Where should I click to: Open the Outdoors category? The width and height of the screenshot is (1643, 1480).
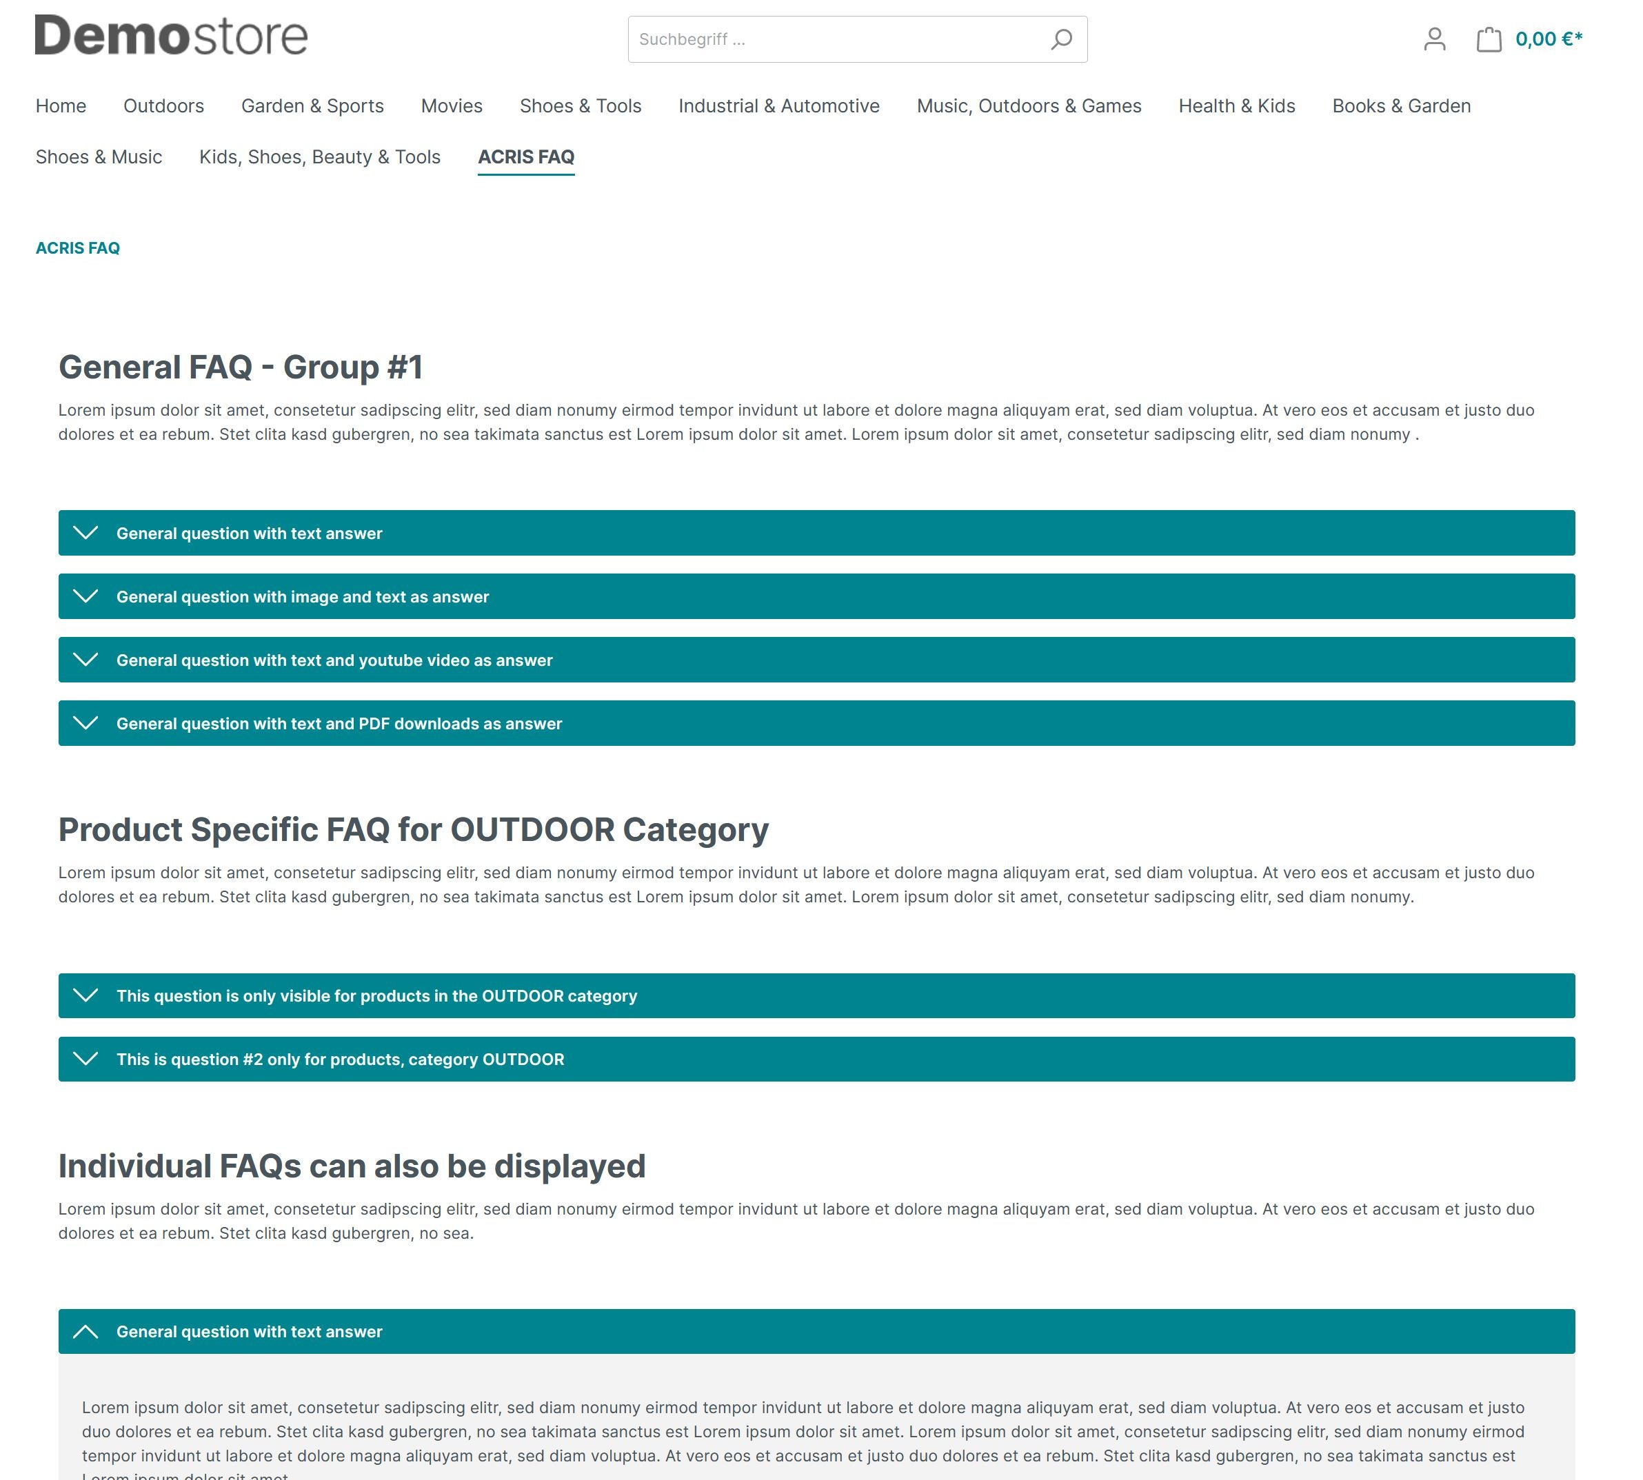163,105
